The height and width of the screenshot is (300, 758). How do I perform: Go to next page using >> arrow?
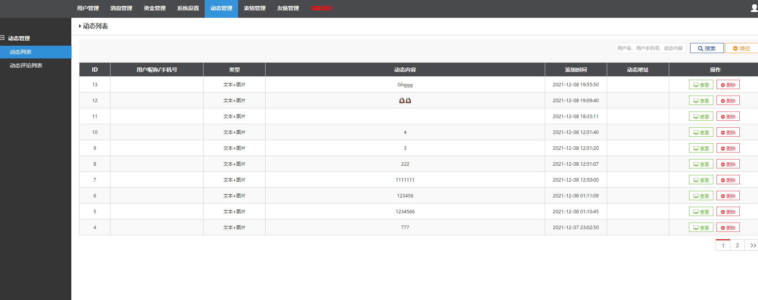point(753,245)
